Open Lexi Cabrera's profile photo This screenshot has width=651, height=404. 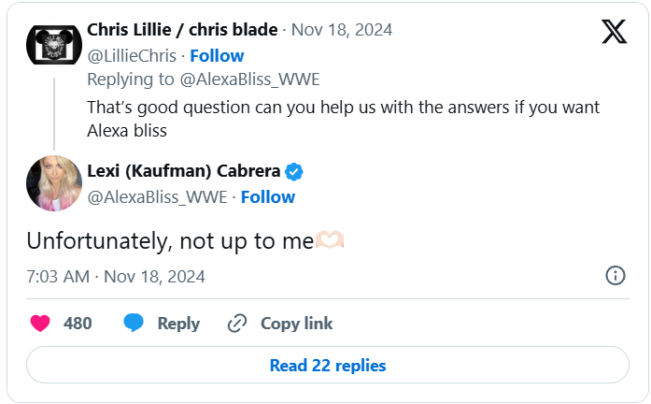[53, 183]
